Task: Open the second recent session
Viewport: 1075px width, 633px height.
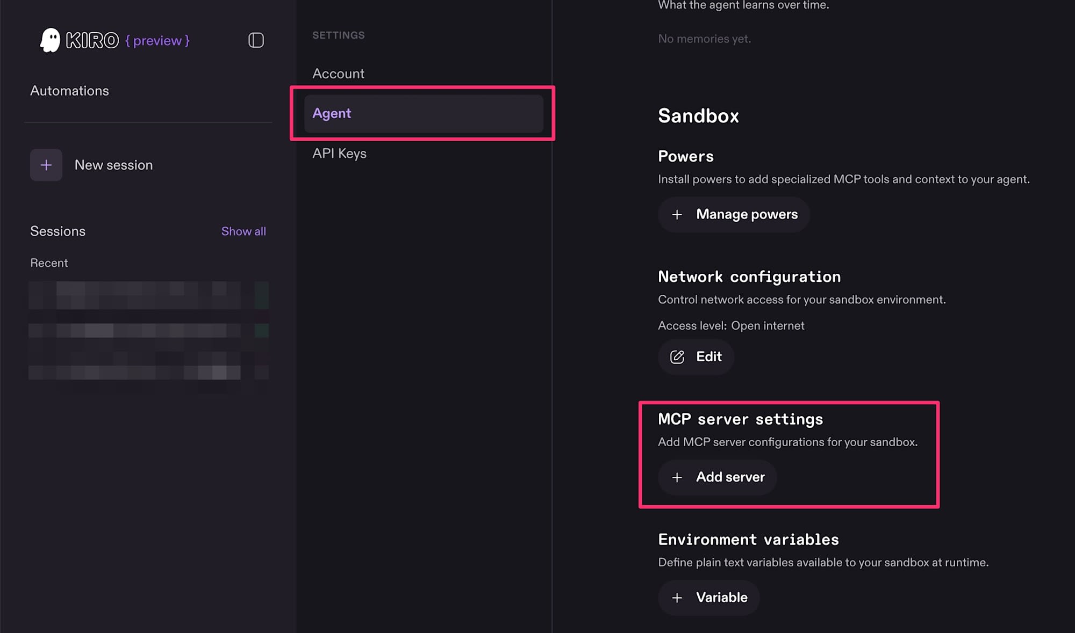Action: [148, 330]
